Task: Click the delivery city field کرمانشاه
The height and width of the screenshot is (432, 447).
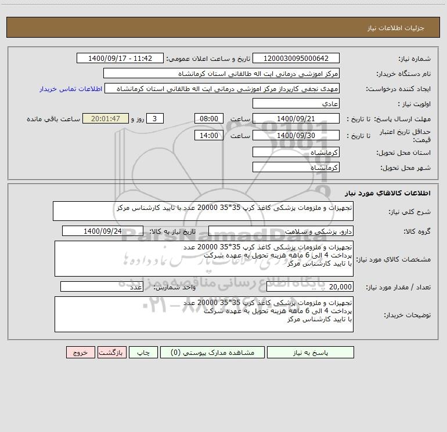Action: 296,167
